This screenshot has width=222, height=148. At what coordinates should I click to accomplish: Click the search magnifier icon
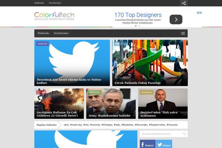[184, 134]
